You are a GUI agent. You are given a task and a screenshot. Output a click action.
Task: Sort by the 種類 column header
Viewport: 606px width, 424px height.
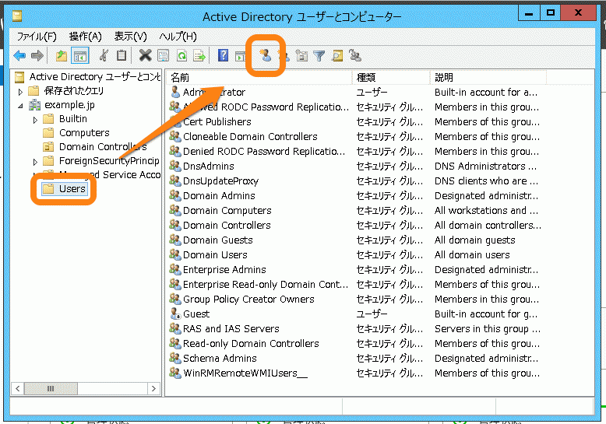[x=391, y=77]
